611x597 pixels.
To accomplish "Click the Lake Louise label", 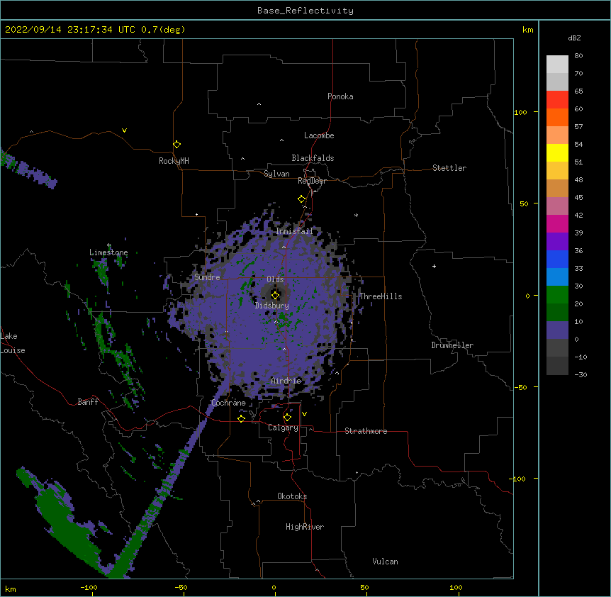I will click(13, 343).
